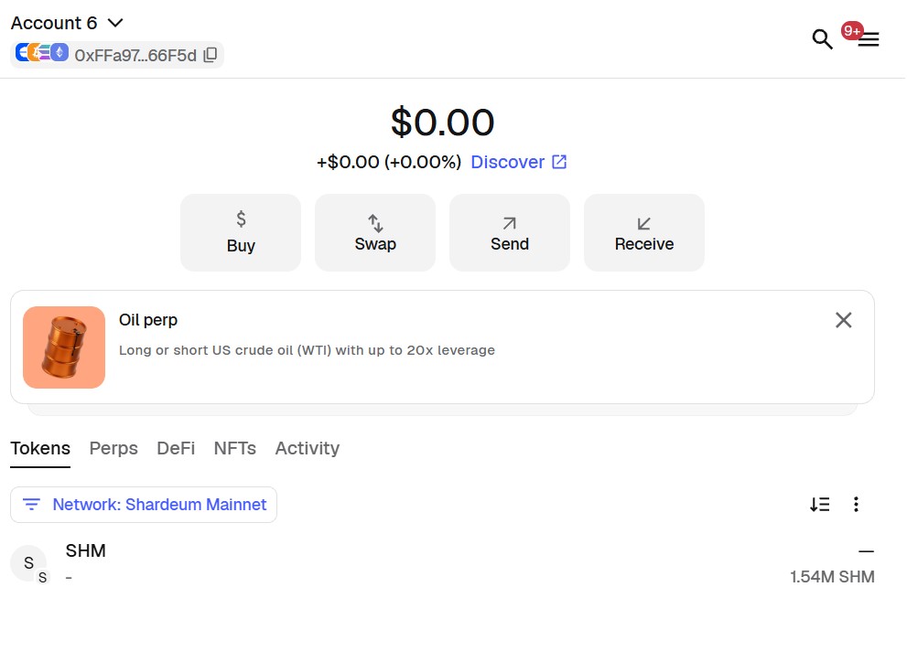Open the SHM token row
The width and height of the screenshot is (907, 651).
click(x=442, y=564)
